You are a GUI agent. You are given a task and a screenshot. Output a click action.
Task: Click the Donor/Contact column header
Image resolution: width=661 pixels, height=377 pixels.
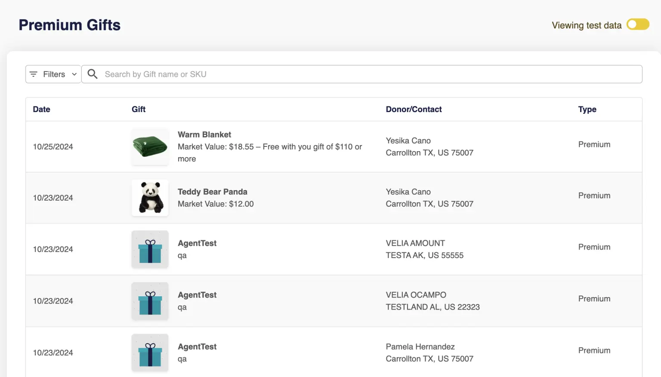[414, 109]
